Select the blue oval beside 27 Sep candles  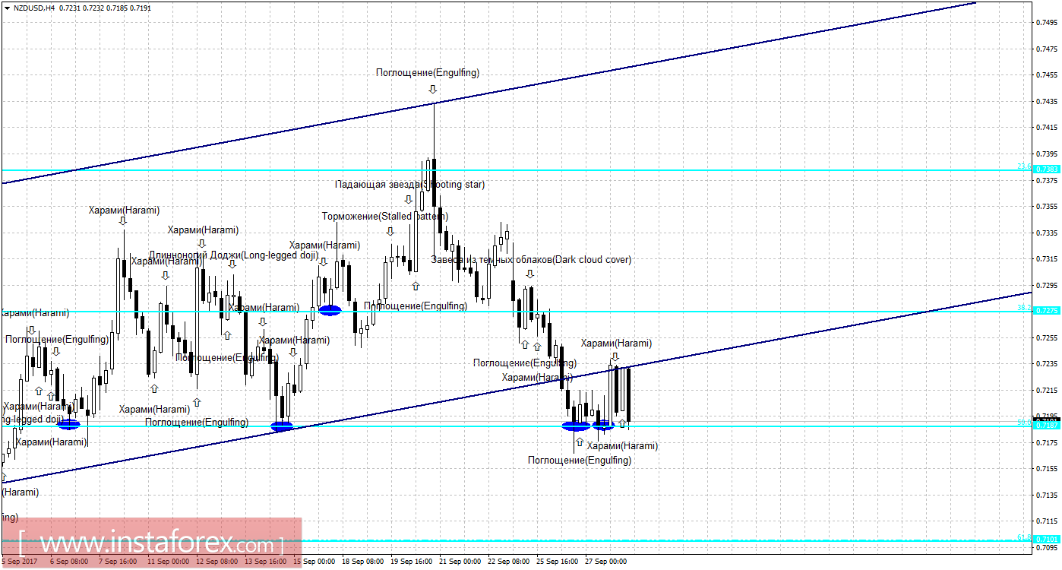coord(603,424)
